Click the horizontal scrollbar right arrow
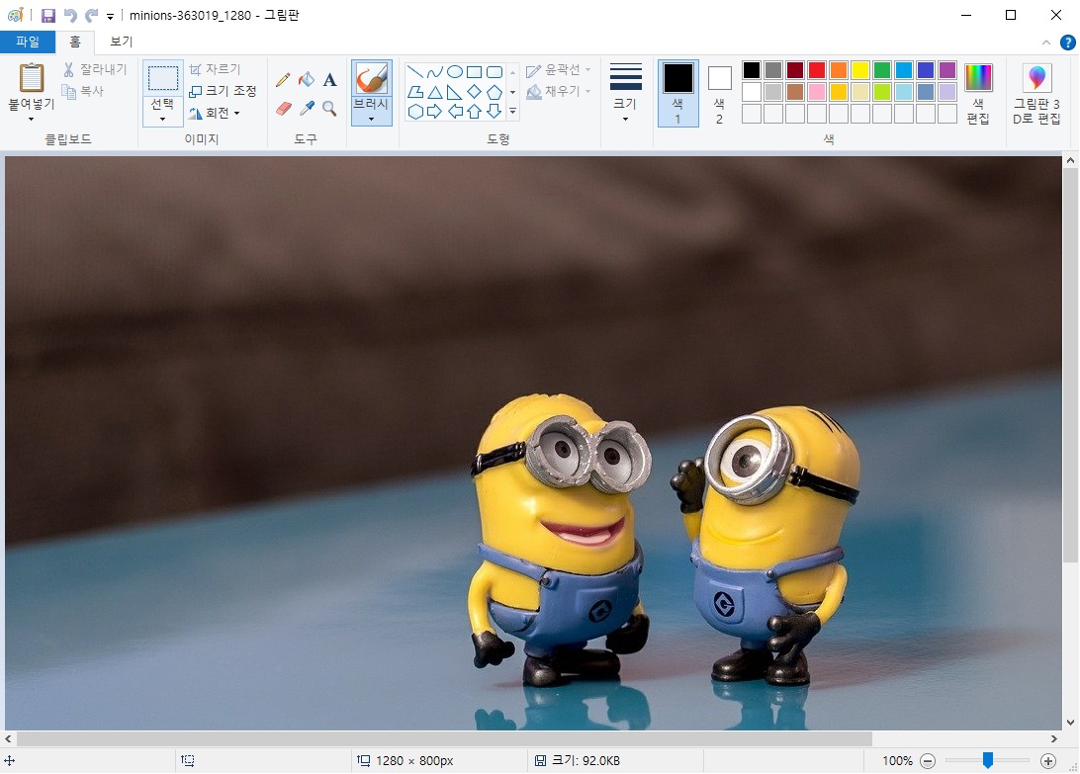 [x=1054, y=738]
